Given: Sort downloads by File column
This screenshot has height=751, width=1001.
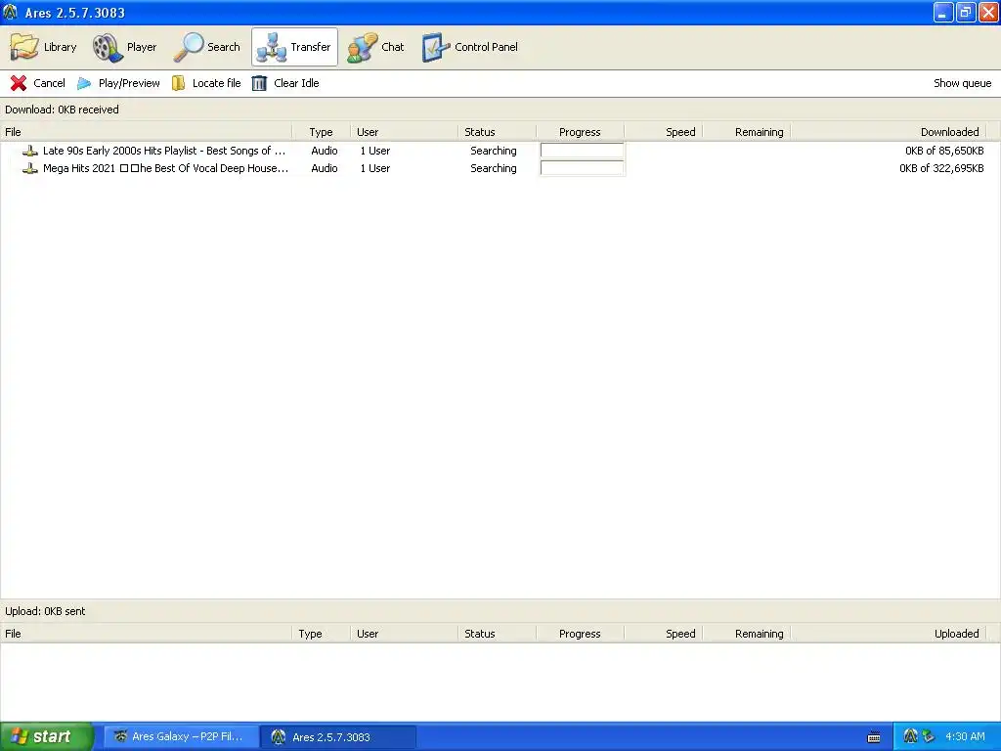Looking at the screenshot, I should click(146, 132).
